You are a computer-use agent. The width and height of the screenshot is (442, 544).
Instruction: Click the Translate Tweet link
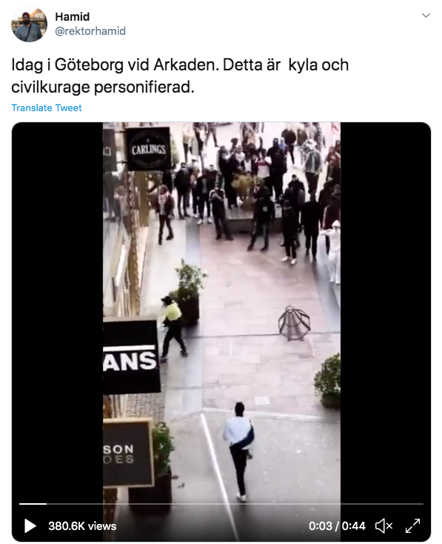(x=47, y=108)
